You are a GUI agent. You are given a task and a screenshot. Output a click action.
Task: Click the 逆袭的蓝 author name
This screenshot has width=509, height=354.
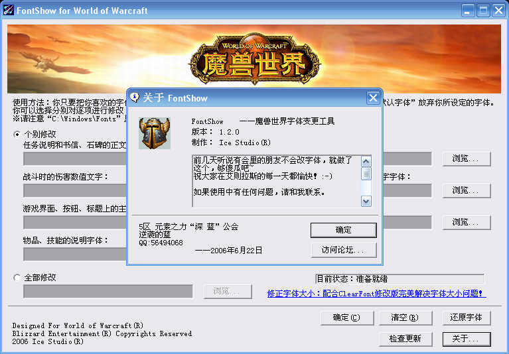pos(155,235)
